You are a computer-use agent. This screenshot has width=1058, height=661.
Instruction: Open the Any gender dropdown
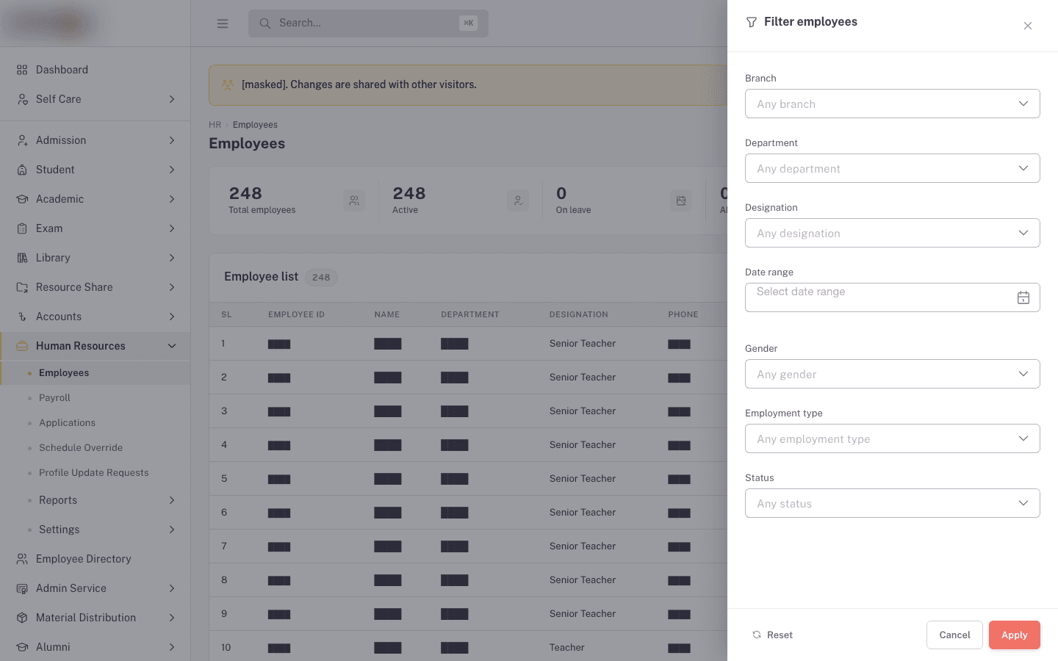(x=893, y=374)
